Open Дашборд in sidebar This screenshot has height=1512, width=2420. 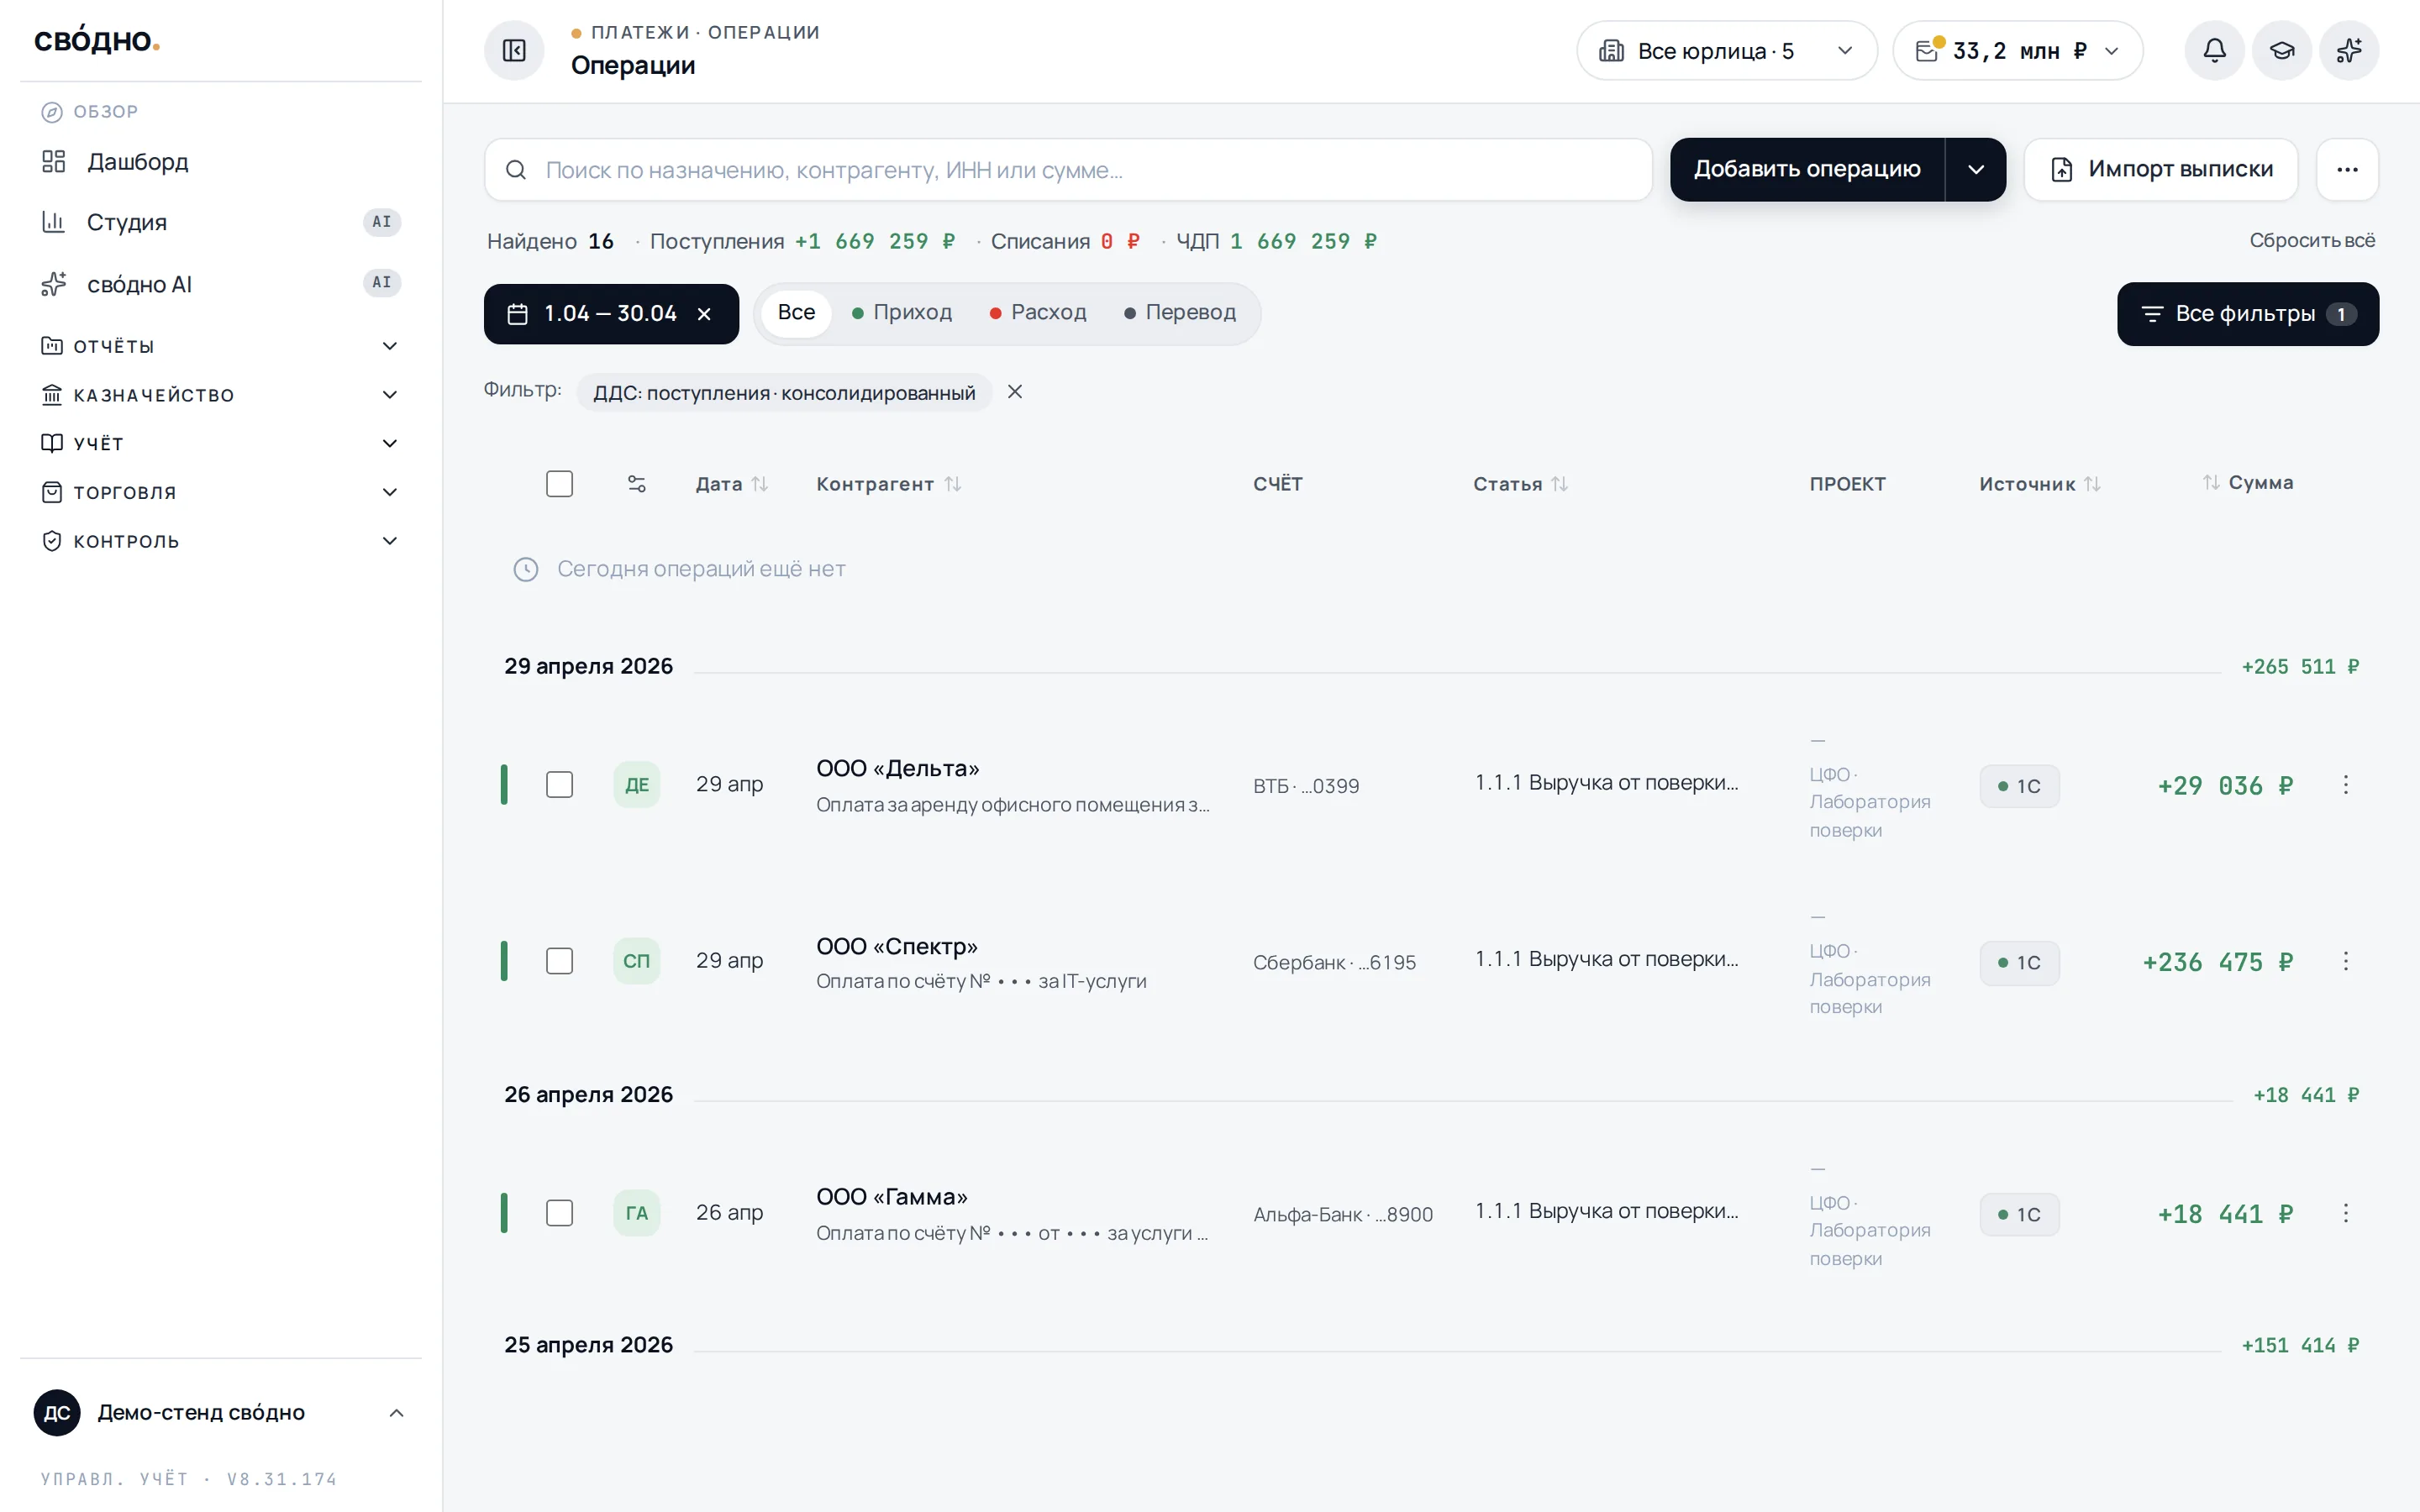tap(220, 162)
